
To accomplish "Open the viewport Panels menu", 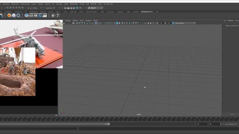I will 96,21.
